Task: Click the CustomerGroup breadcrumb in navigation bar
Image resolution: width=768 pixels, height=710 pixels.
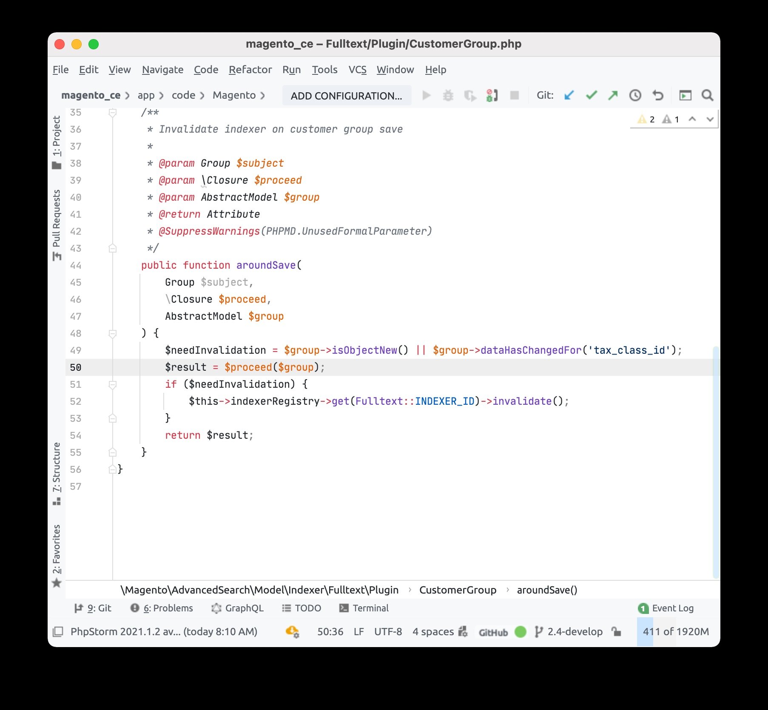Action: pyautogui.click(x=458, y=590)
